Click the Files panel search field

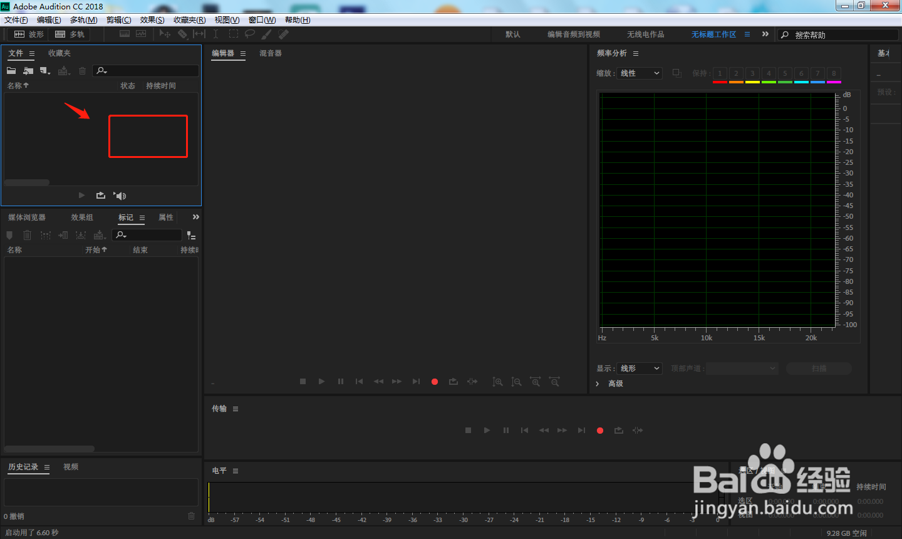click(x=146, y=71)
